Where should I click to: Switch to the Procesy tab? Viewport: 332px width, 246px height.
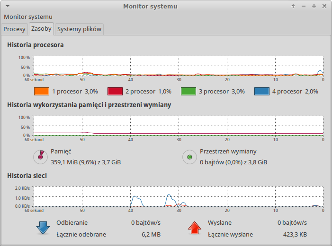[14, 29]
